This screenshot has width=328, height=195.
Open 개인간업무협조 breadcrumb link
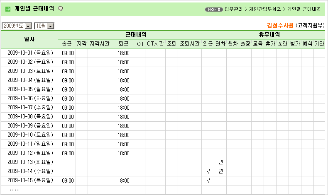[265, 9]
